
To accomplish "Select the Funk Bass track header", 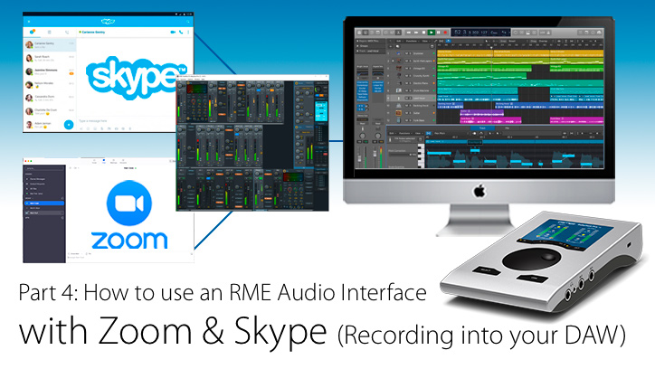I will (x=412, y=120).
